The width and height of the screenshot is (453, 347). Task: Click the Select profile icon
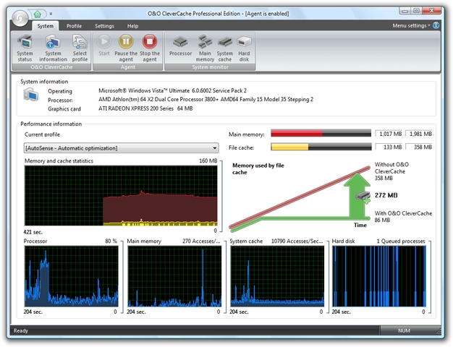80,47
